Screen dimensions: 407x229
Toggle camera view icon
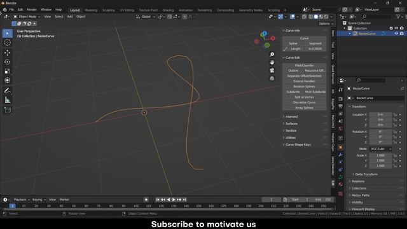tap(272, 71)
